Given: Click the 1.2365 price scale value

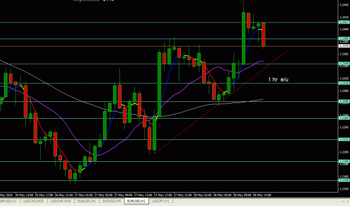Looking at the screenshot, I should [x=344, y=54].
